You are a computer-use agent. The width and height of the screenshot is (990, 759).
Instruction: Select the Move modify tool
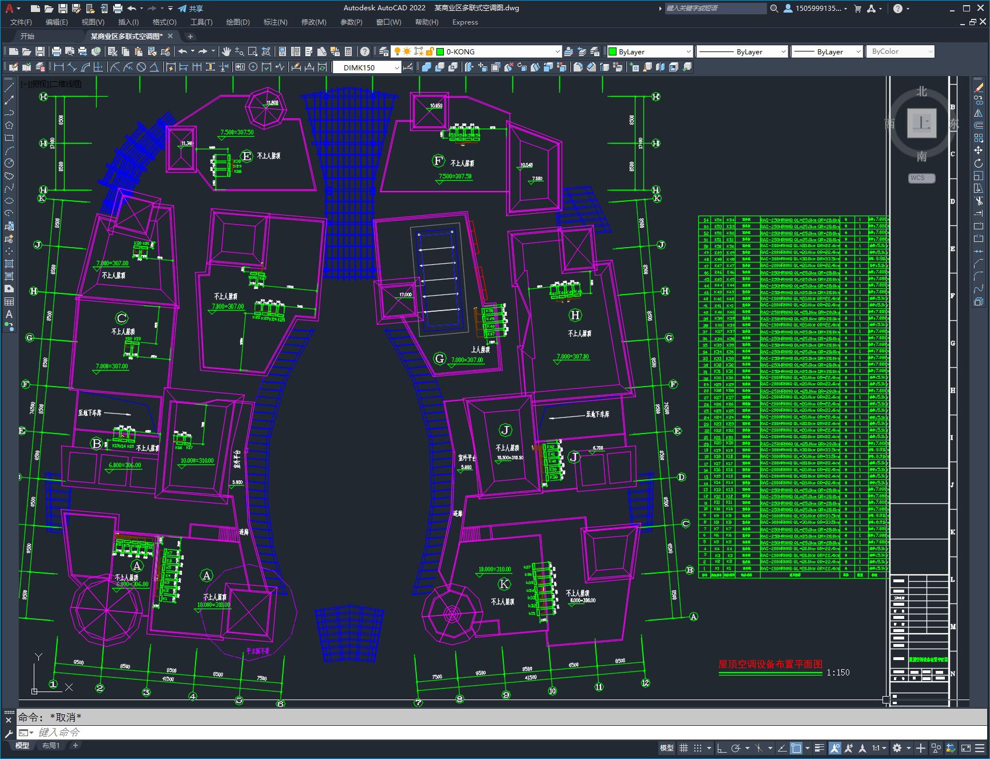coord(979,150)
